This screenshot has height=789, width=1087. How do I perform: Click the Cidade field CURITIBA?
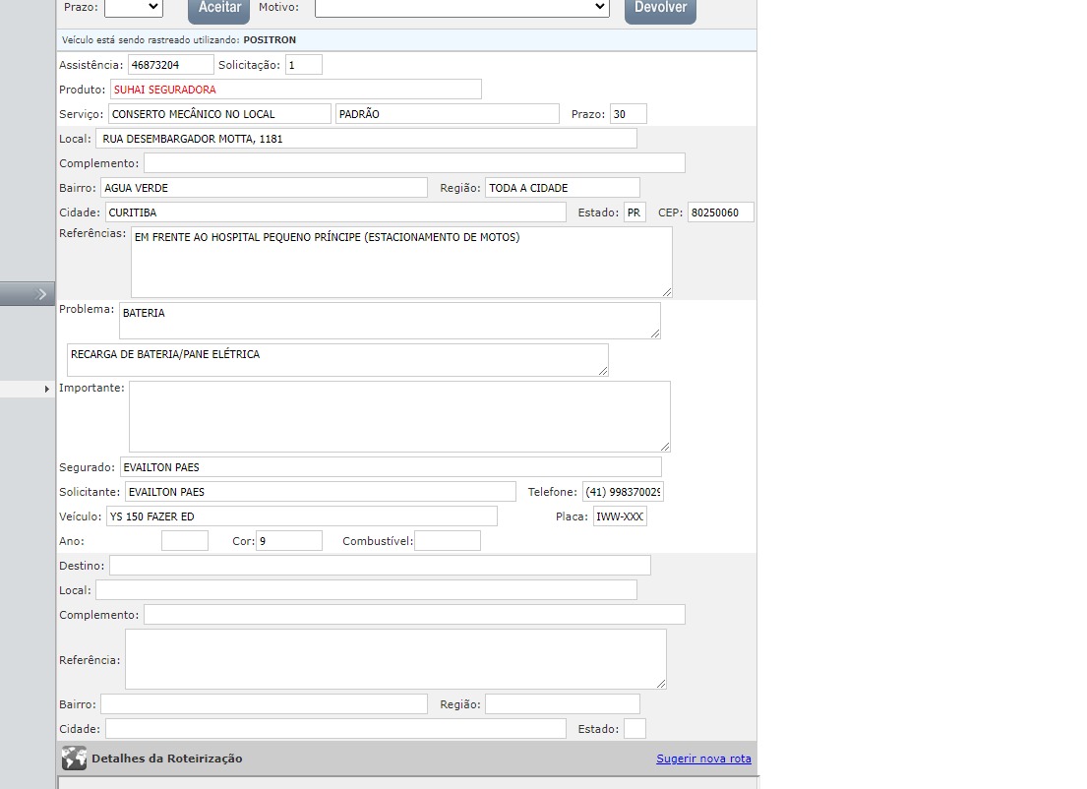335,212
